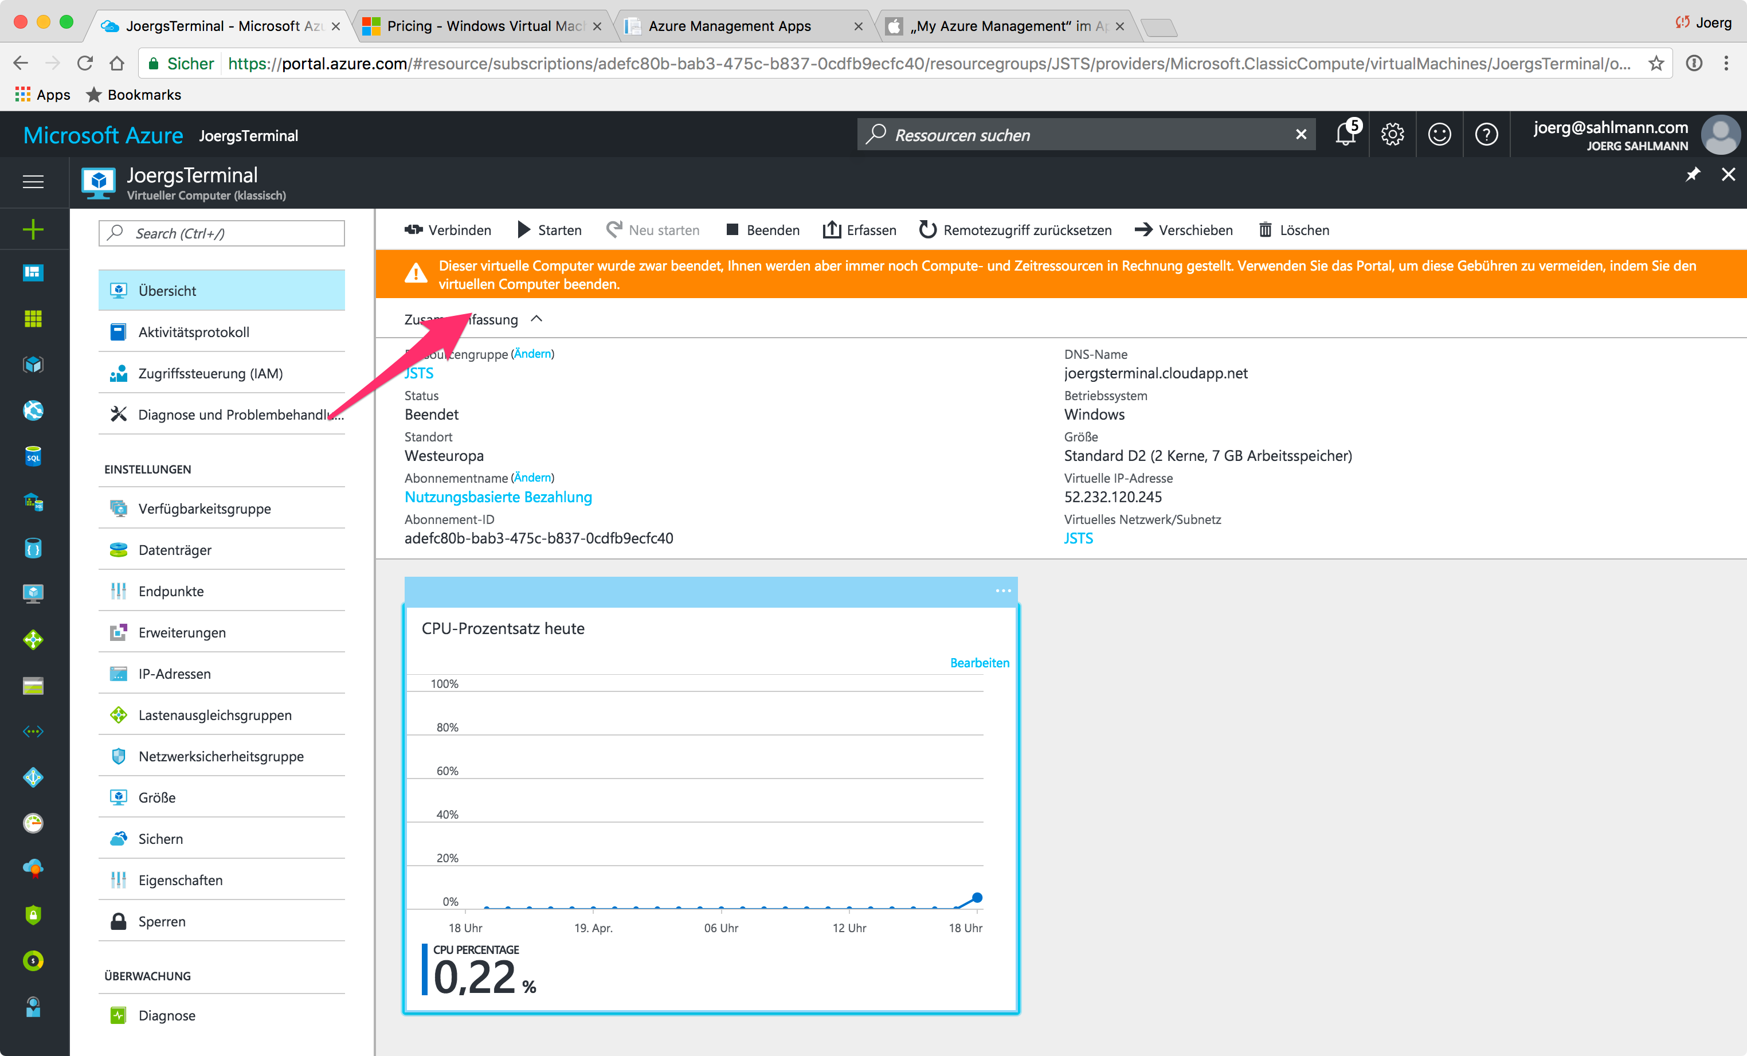Clear the Ressourcen suchen search box
The width and height of the screenshot is (1747, 1056).
(x=1301, y=134)
